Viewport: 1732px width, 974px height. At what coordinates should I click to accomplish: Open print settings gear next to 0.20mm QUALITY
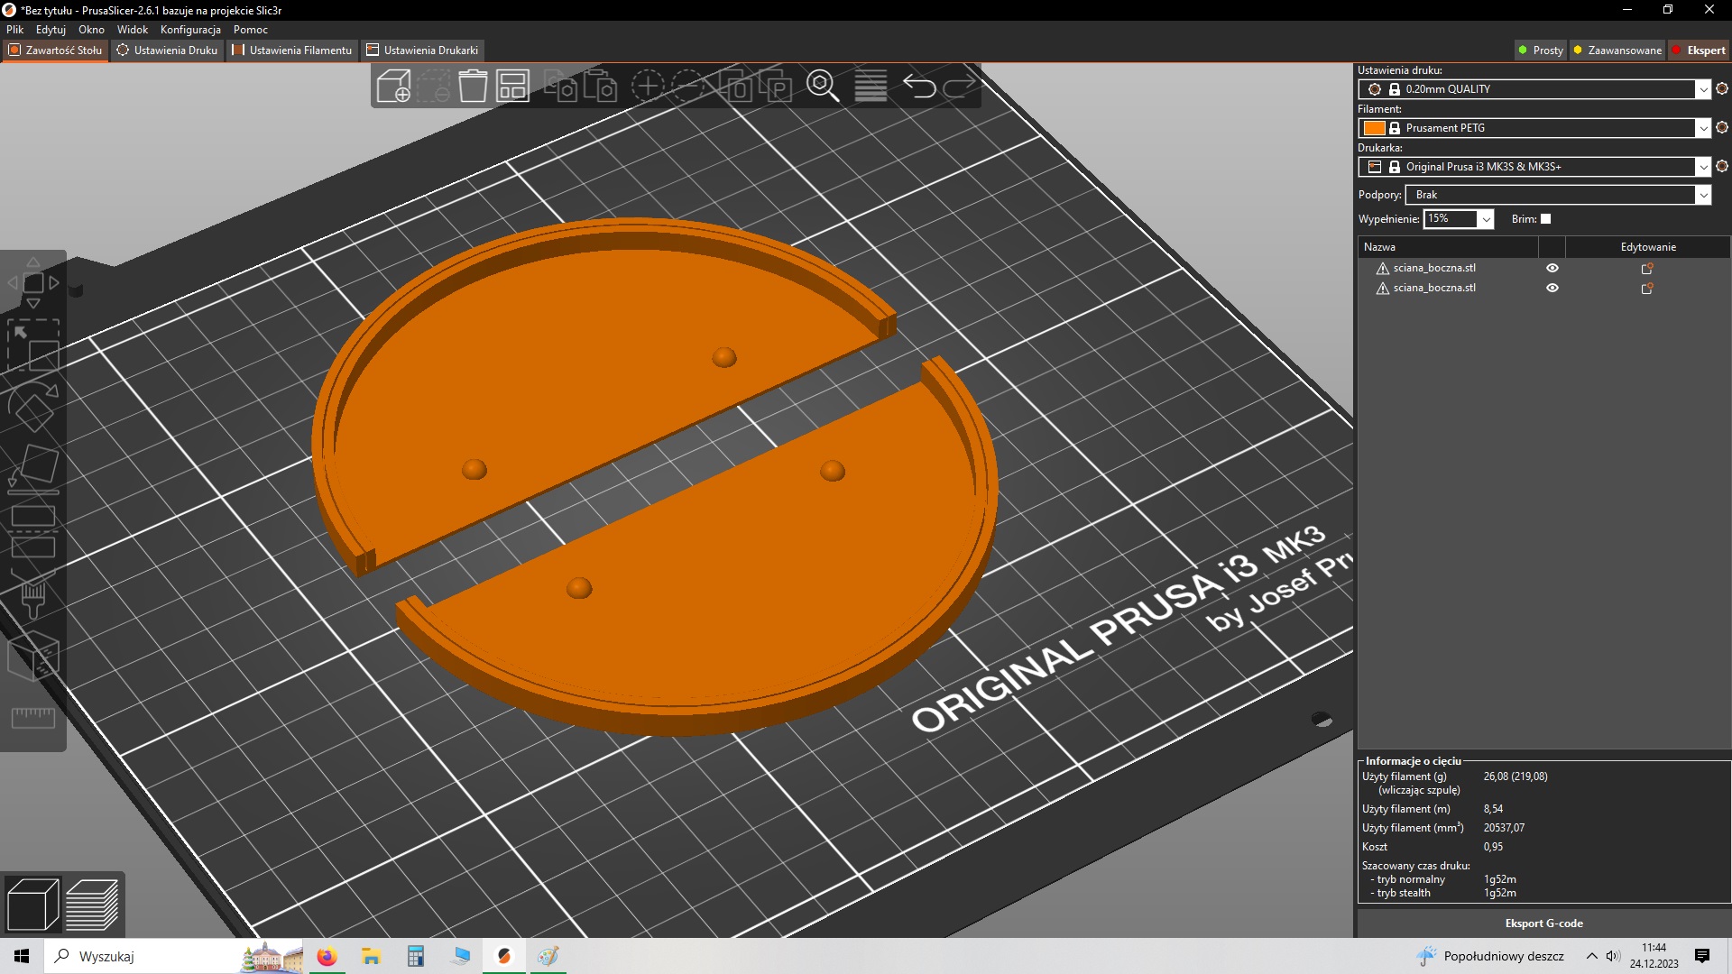pyautogui.click(x=1721, y=88)
